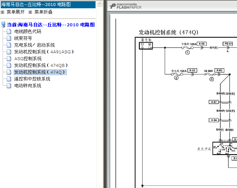
Task: Click circled number 1 marker
Action: (188, 53)
